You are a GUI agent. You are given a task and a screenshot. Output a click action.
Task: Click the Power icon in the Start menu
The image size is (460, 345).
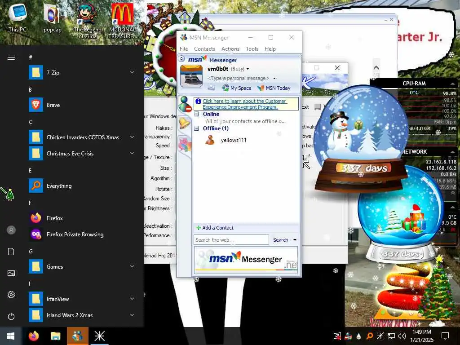pos(11,316)
